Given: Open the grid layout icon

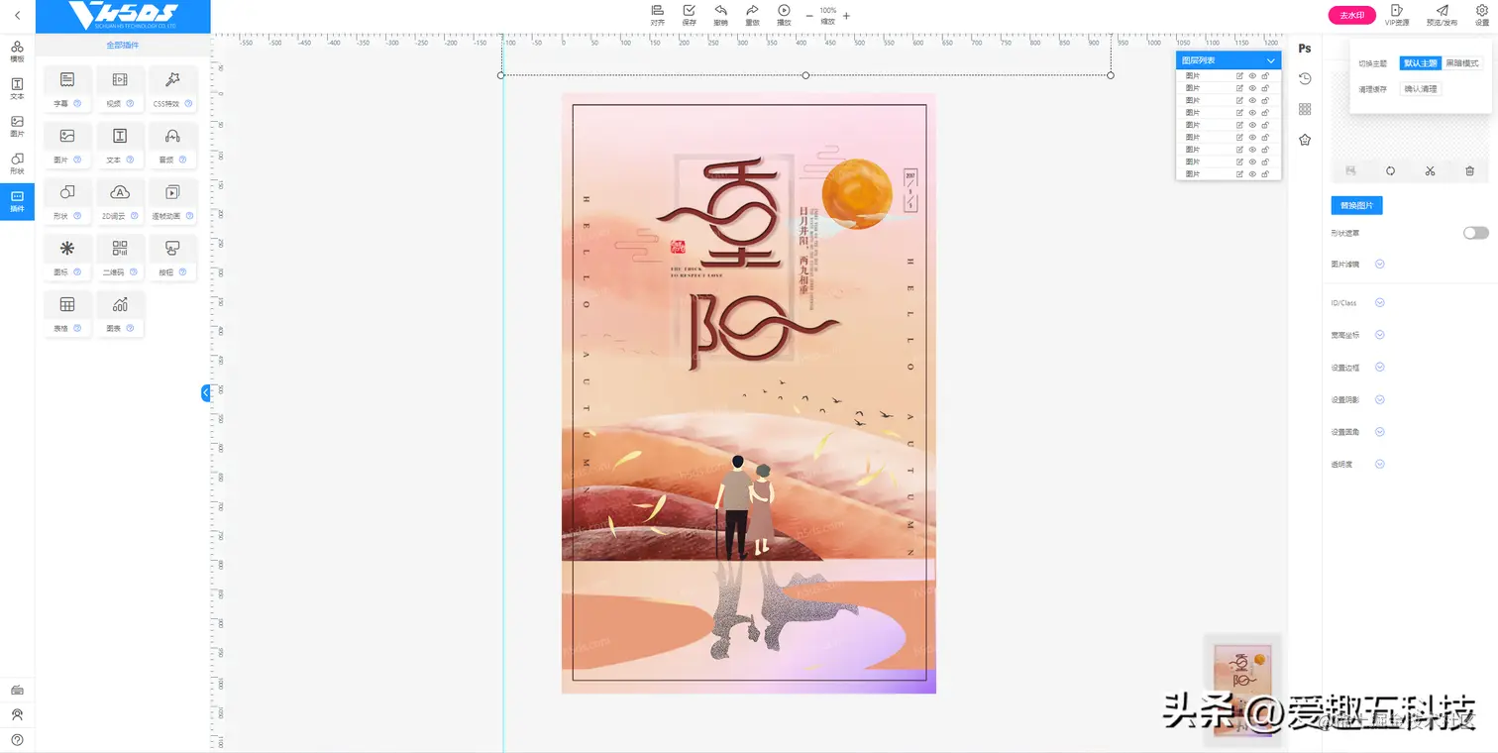Looking at the screenshot, I should 1305,109.
